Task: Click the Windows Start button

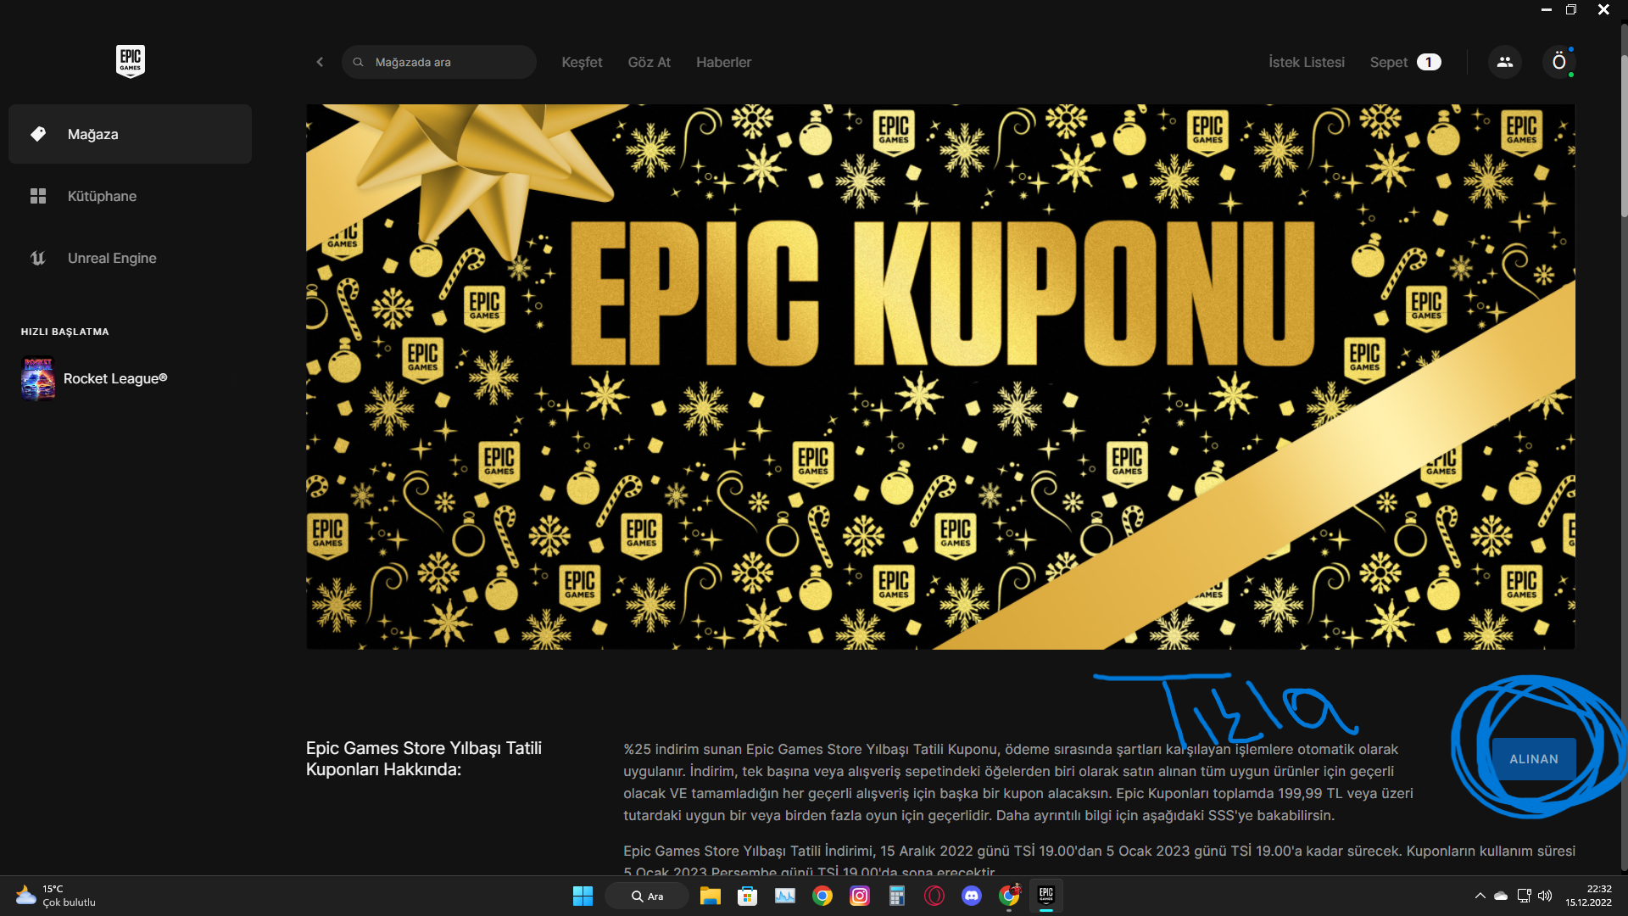Action: 583,896
